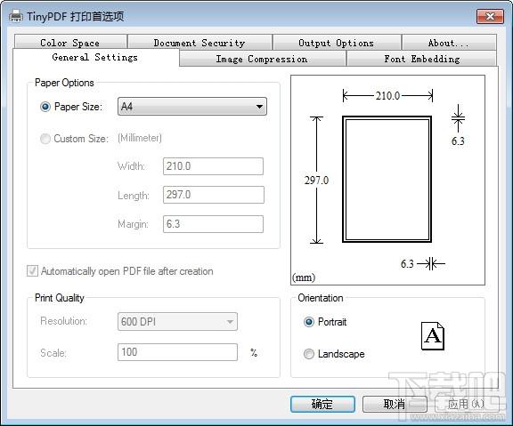Click the Width field showing 210.0
The width and height of the screenshot is (513, 426).
(213, 166)
